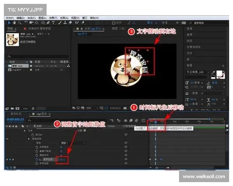233x186 pixels.
Task: Open the 信息 panel header
Action: (x=190, y=28)
